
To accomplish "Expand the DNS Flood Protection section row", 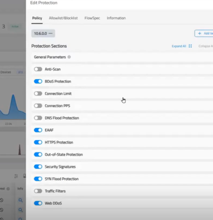I will click(x=122, y=118).
